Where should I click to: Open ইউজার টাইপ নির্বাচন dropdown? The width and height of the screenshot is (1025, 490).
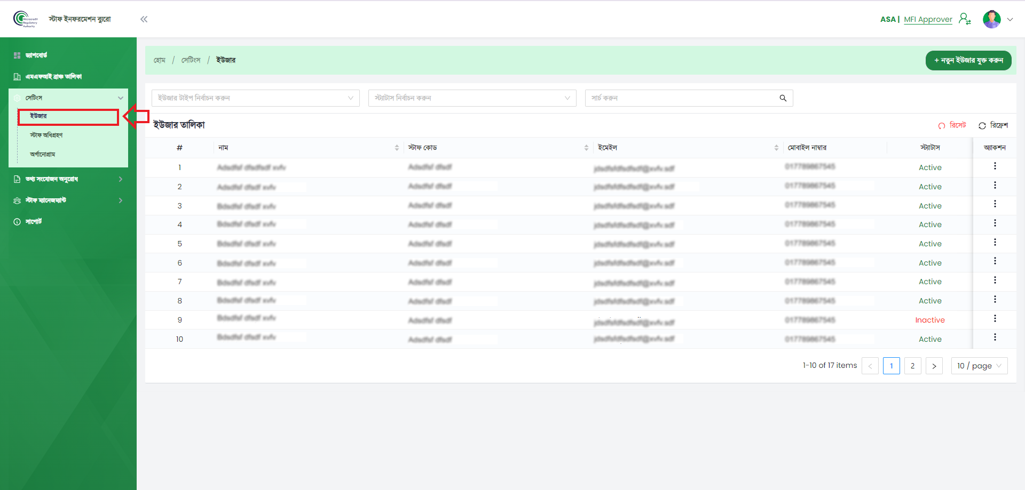[x=256, y=98]
